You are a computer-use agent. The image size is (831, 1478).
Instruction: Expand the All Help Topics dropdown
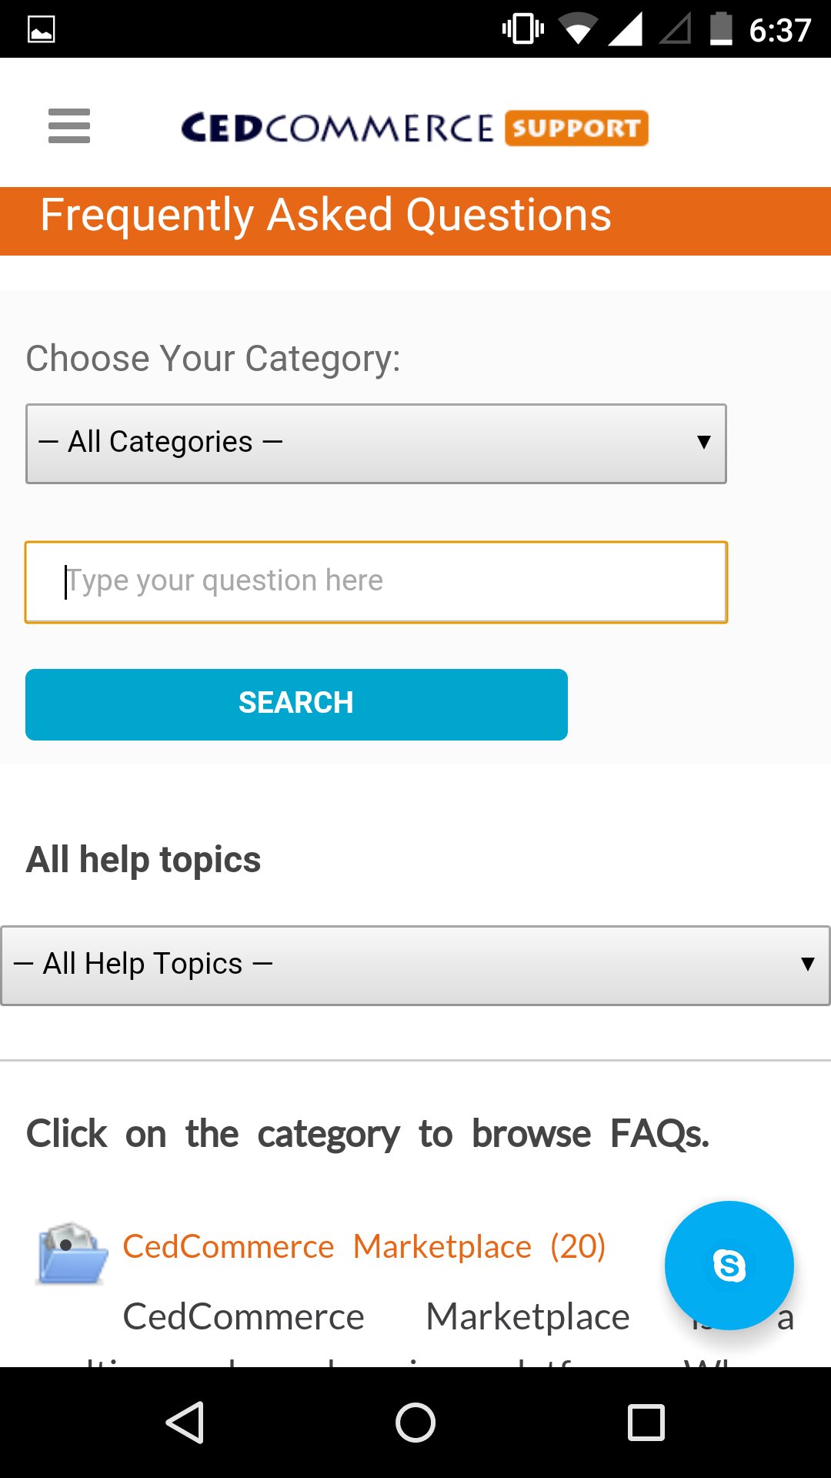pos(415,965)
